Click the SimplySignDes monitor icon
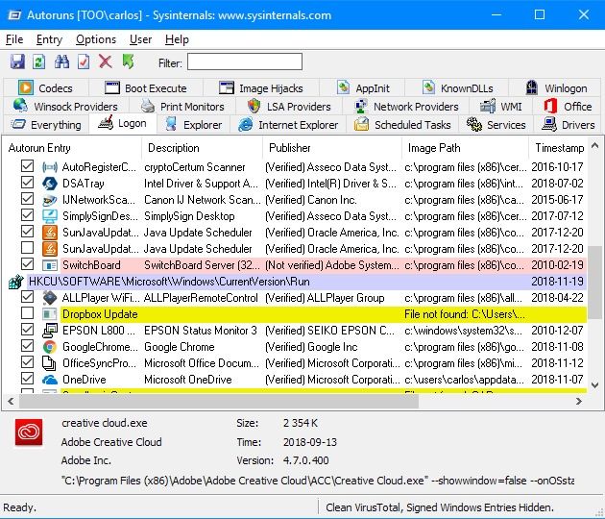The height and width of the screenshot is (519, 605). [x=50, y=216]
